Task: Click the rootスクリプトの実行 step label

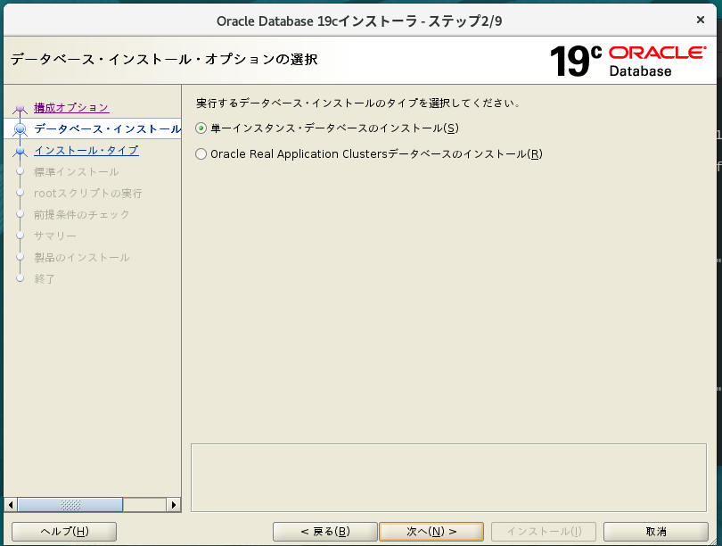Action: click(88, 194)
